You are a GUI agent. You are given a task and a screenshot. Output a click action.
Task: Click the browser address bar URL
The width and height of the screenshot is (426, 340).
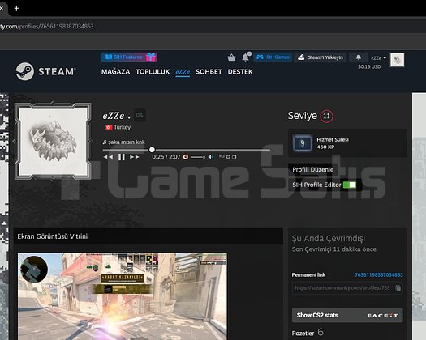pyautogui.click(x=47, y=26)
